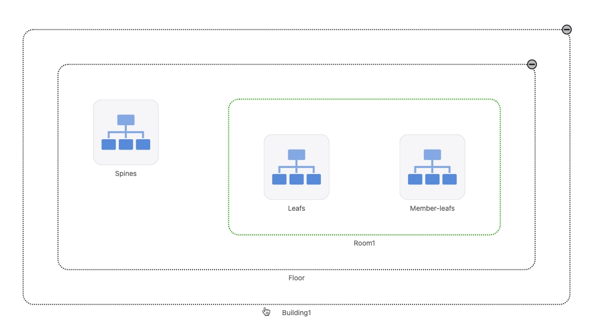Select the Spines topology node icon
The image size is (609, 336).
126,132
